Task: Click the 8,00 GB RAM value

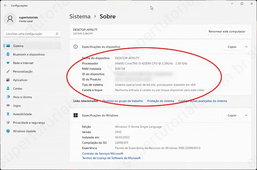Action: pos(120,69)
